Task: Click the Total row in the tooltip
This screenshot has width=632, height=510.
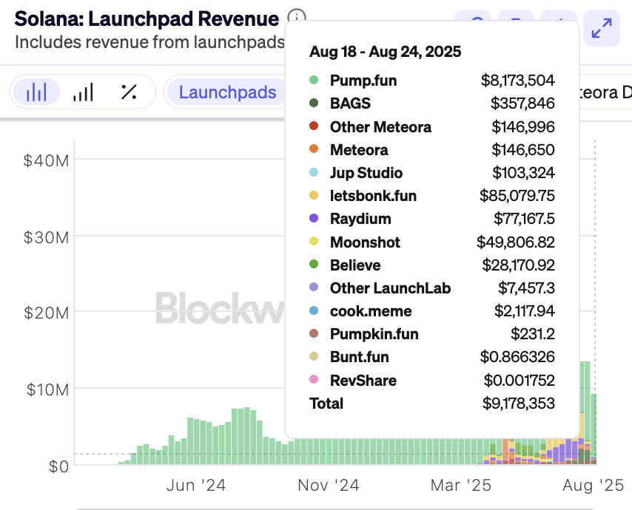Action: [x=326, y=404]
